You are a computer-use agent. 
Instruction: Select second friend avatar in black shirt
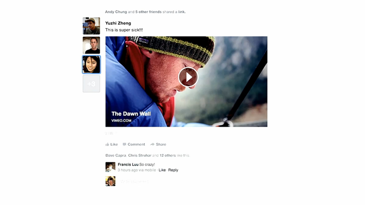click(x=91, y=45)
